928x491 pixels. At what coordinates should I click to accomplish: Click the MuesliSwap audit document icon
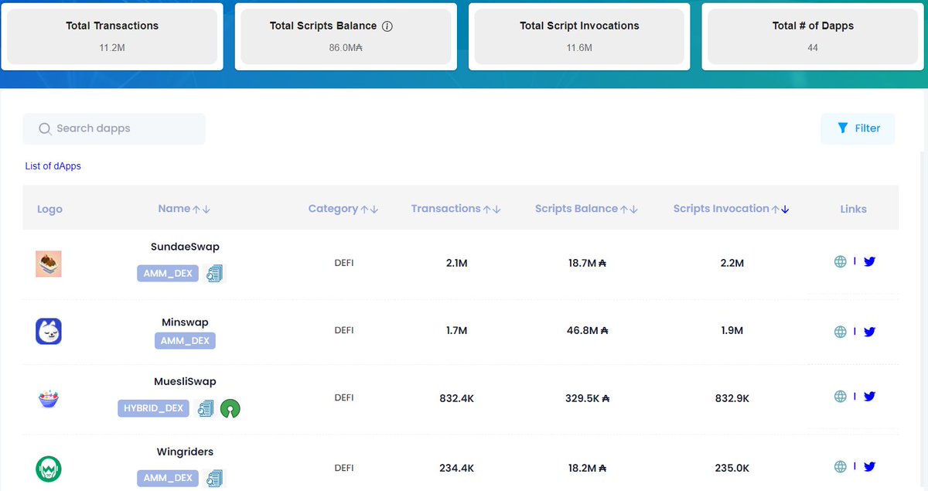206,408
